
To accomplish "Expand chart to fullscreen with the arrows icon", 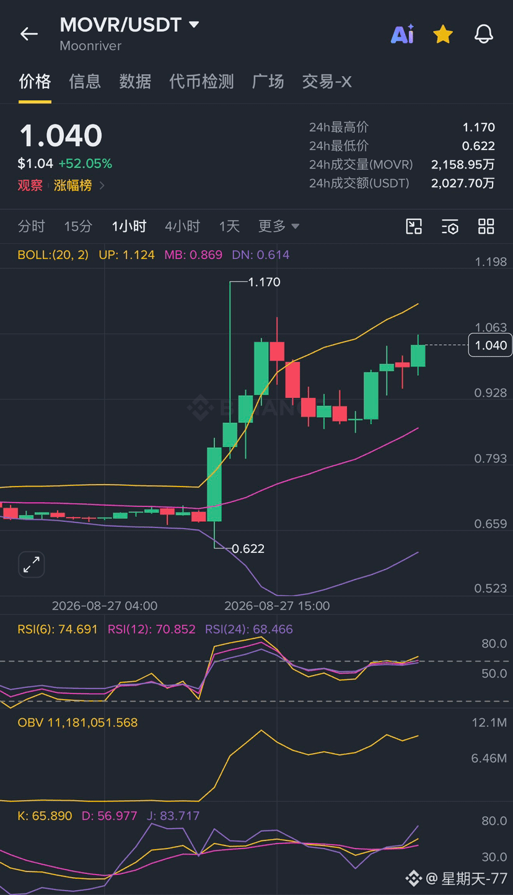I will point(31,565).
